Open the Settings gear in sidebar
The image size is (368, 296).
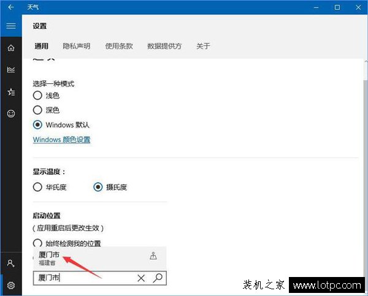click(11, 285)
